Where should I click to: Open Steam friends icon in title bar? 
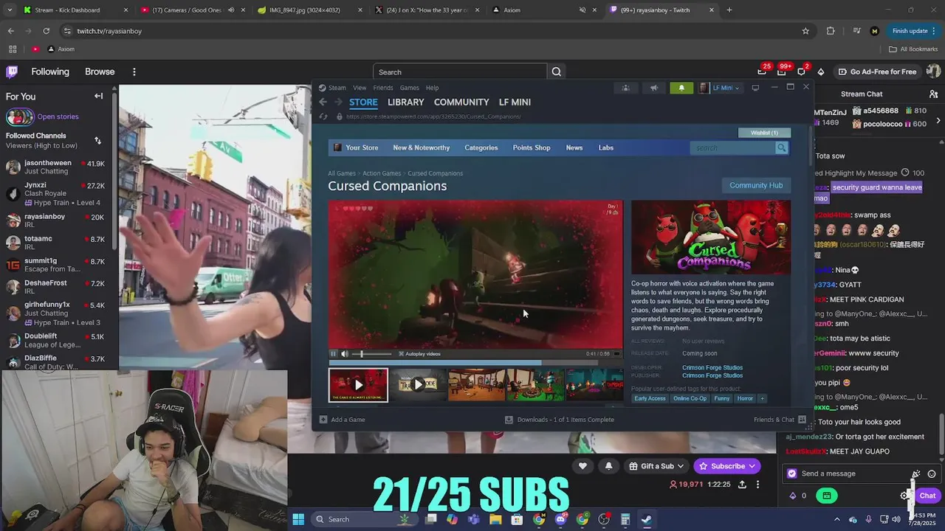coord(625,88)
